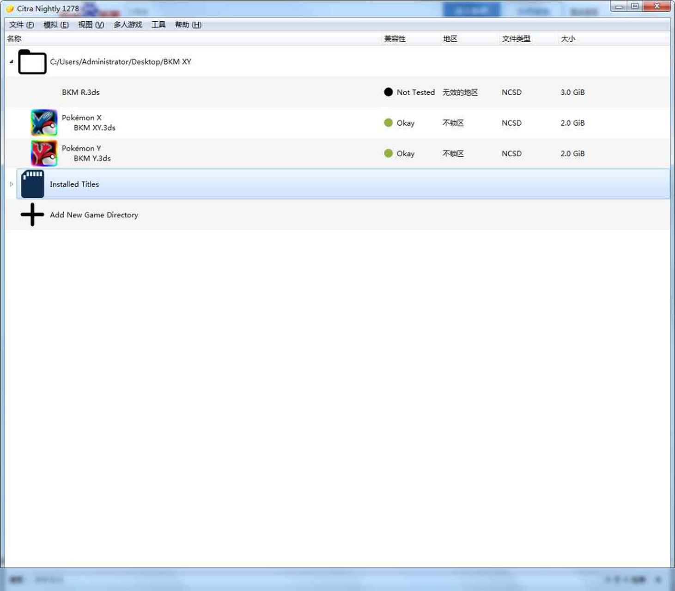Click the green Okay dot for Pokémon X
The width and height of the screenshot is (675, 591).
388,122
